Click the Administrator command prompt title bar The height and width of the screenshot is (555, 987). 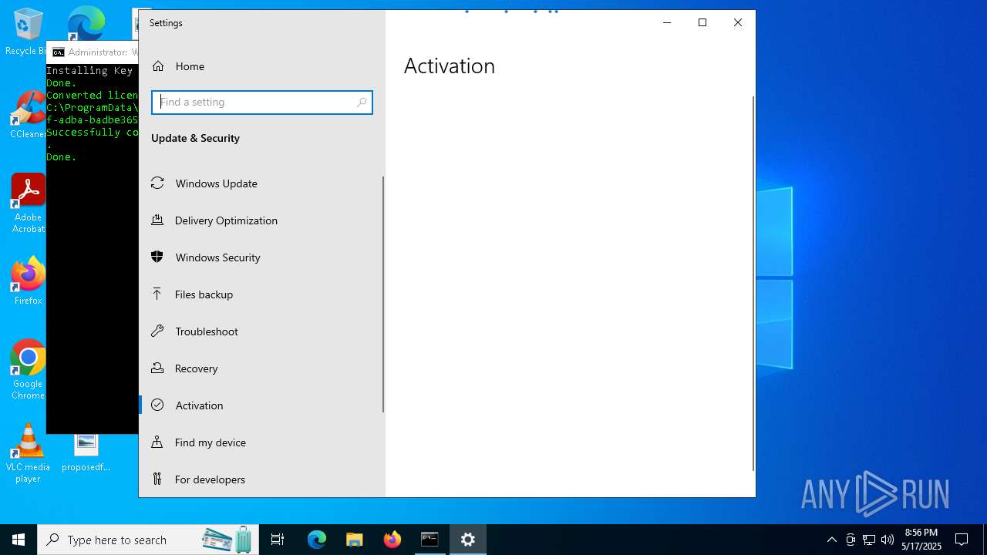(93, 52)
